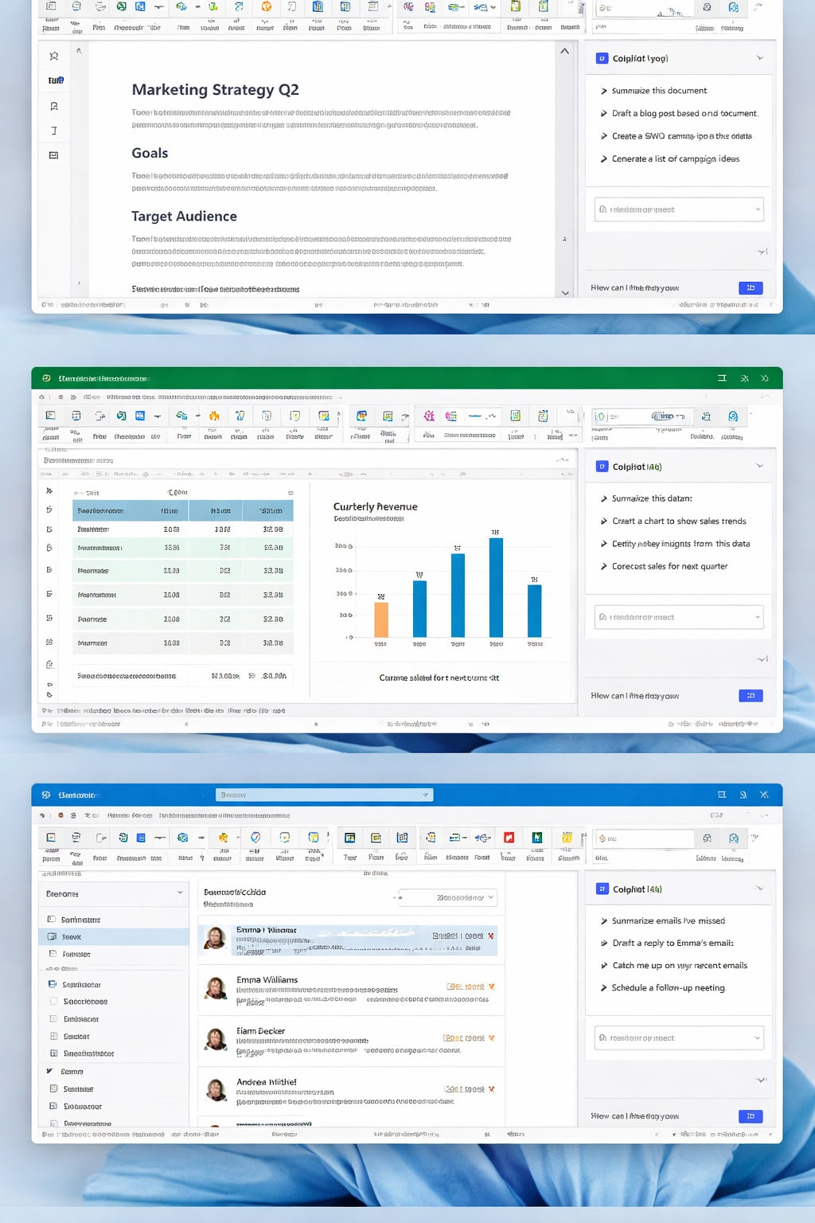Image resolution: width=815 pixels, height=1223 pixels.
Task: Click the search box in Outlook's title bar
Action: pos(325,795)
